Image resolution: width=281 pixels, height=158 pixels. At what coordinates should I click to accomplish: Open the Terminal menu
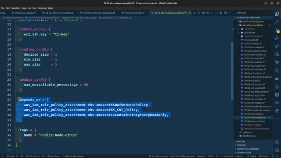(42, 8)
